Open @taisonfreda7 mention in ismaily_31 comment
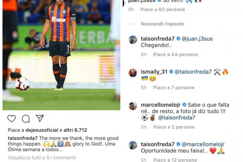This screenshot has height=162, width=243. point(193,72)
